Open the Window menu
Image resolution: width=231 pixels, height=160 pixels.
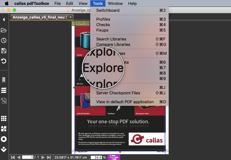[115, 3]
